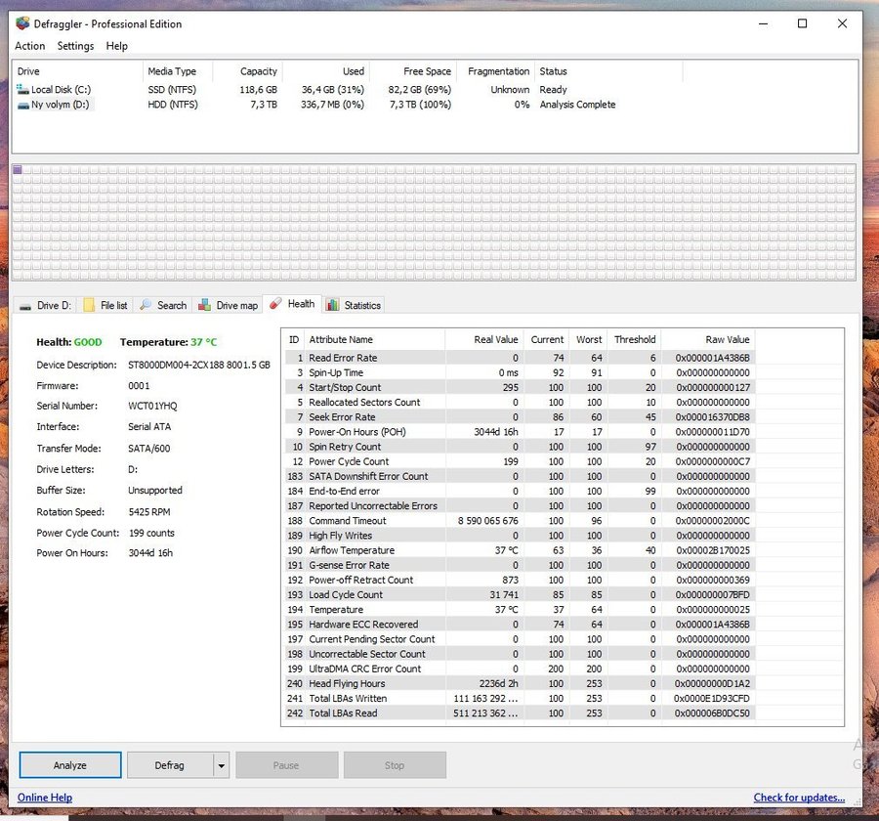Select the Local Disk (C:) drive icon

[23, 90]
